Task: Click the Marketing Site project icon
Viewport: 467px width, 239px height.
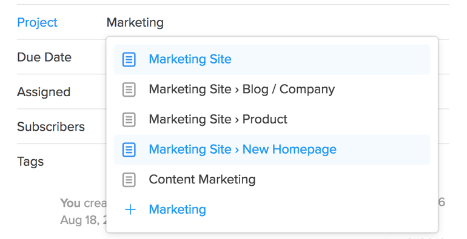Action: (129, 59)
